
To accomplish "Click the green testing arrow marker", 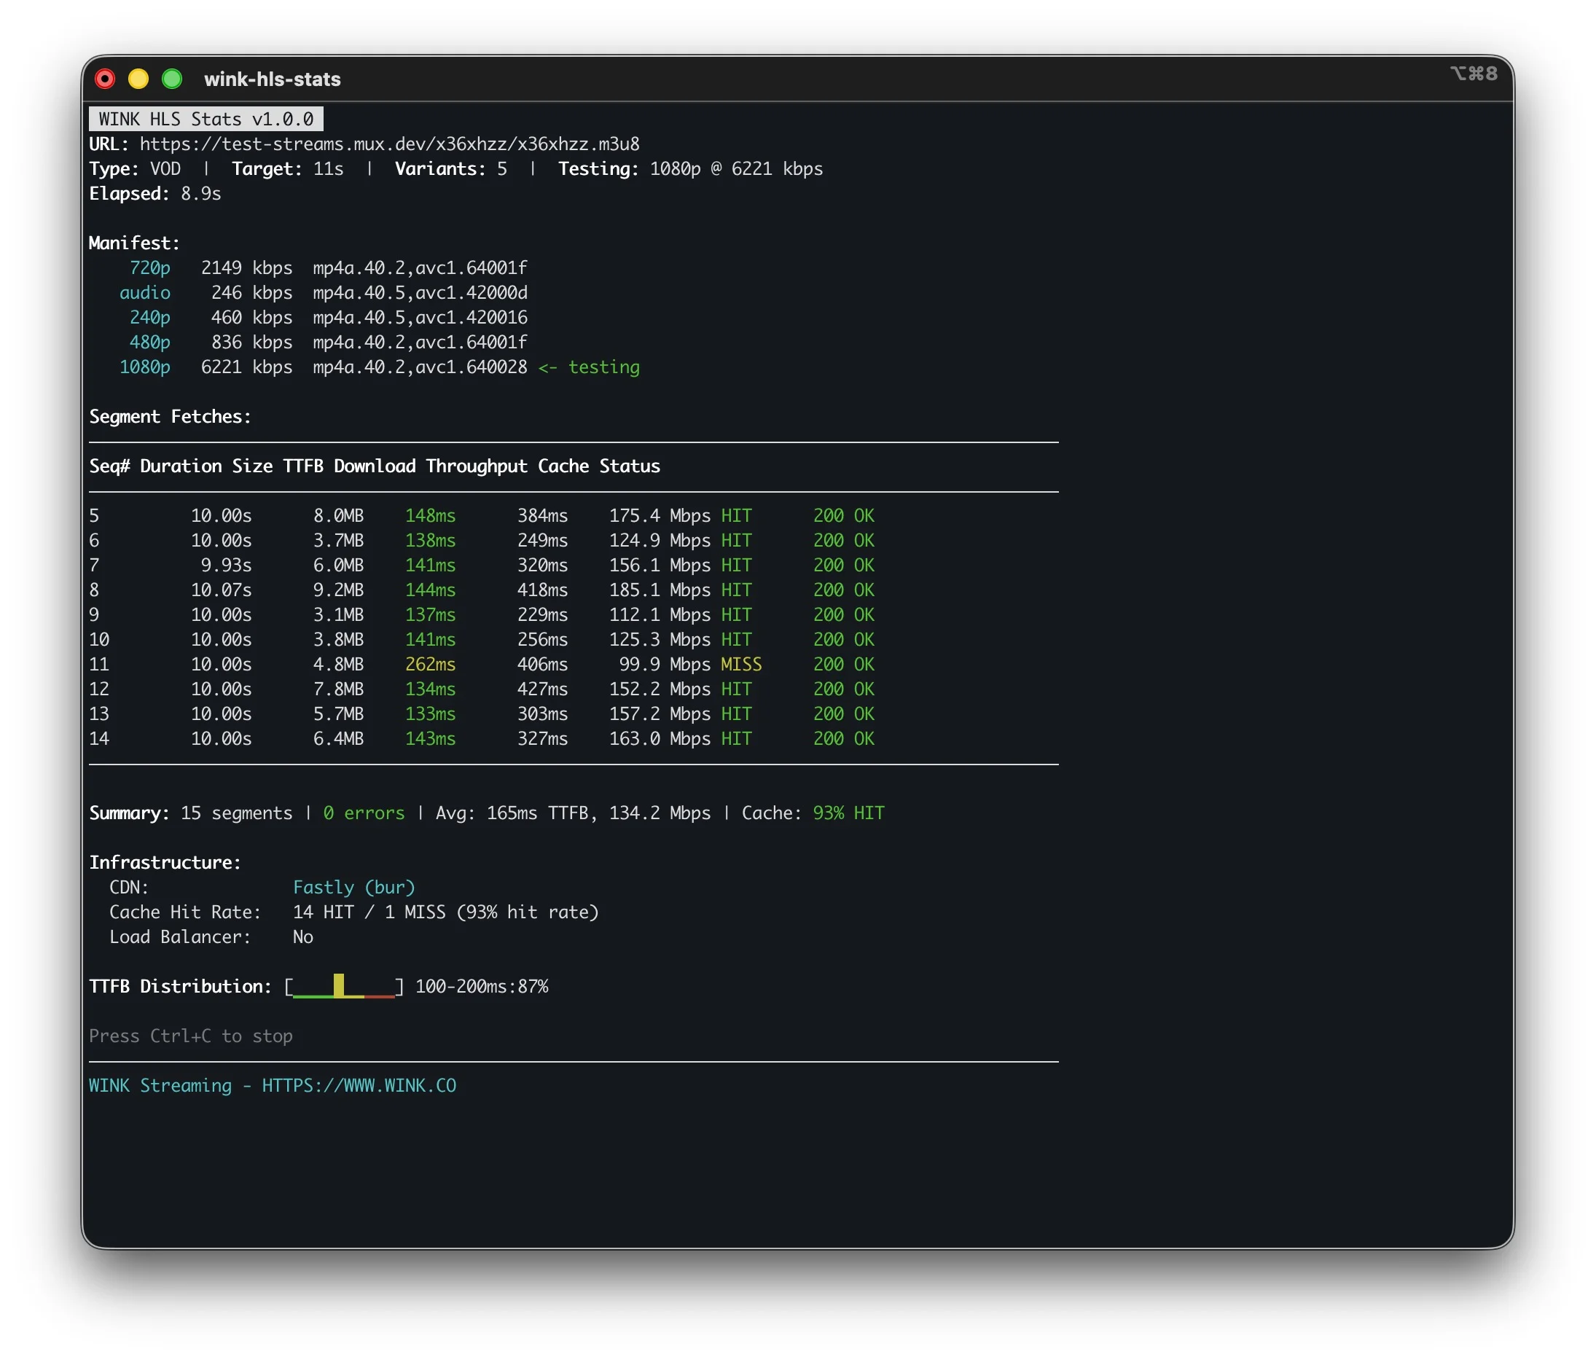I will pos(588,367).
